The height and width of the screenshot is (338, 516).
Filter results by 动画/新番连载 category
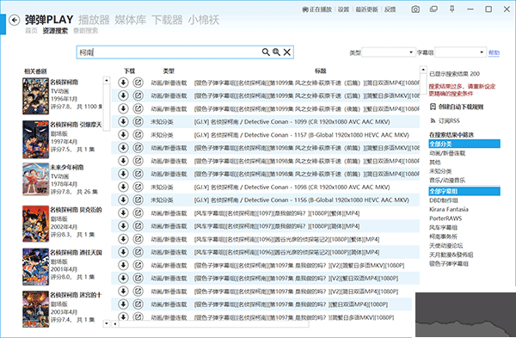tap(447, 153)
